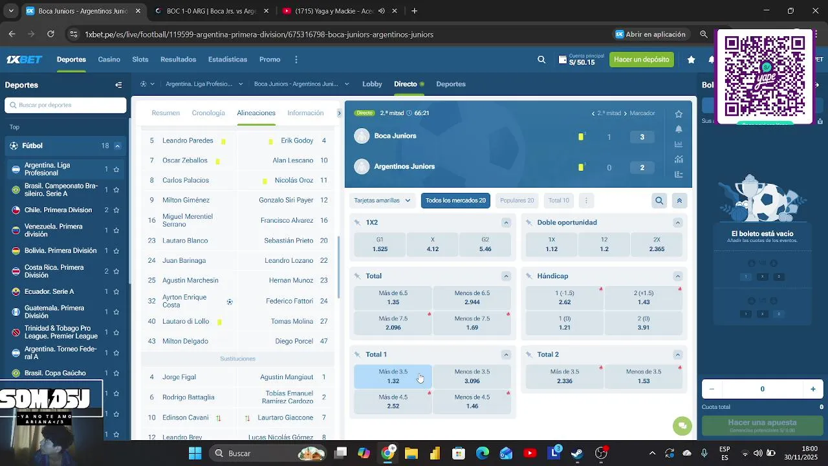
Task: Select Total 10 market filter
Action: [x=559, y=201]
